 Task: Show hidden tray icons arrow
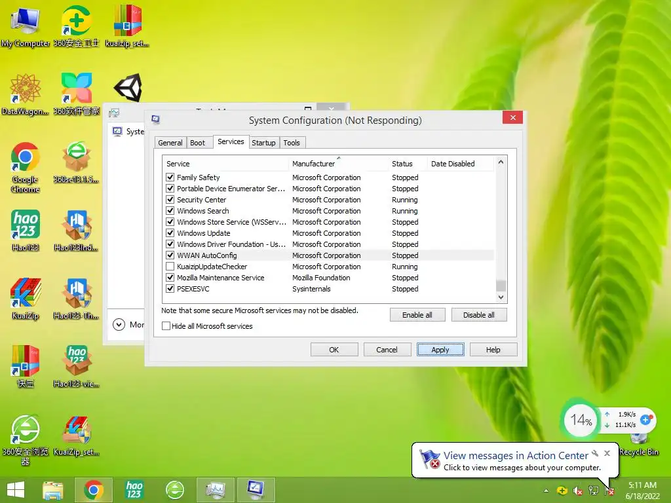[x=546, y=491]
